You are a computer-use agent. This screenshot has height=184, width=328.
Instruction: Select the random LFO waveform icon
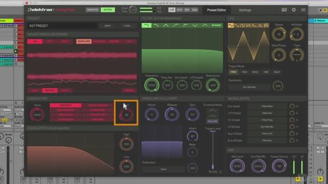pyautogui.click(x=266, y=26)
